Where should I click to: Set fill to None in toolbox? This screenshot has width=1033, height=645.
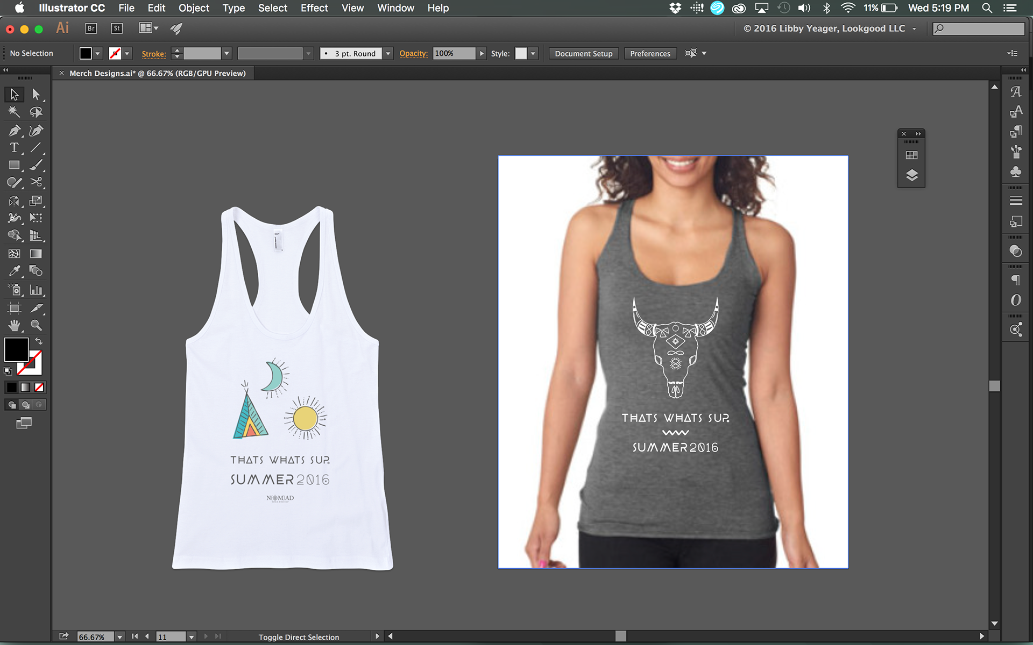39,387
